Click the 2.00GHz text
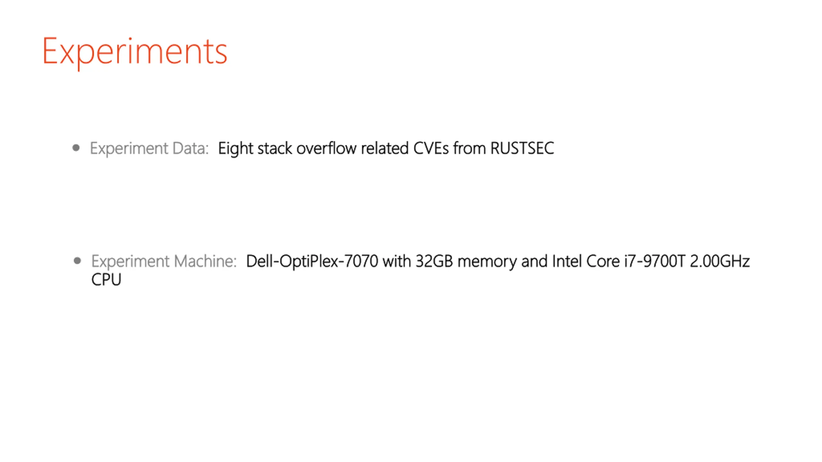The image size is (822, 462). [x=720, y=261]
